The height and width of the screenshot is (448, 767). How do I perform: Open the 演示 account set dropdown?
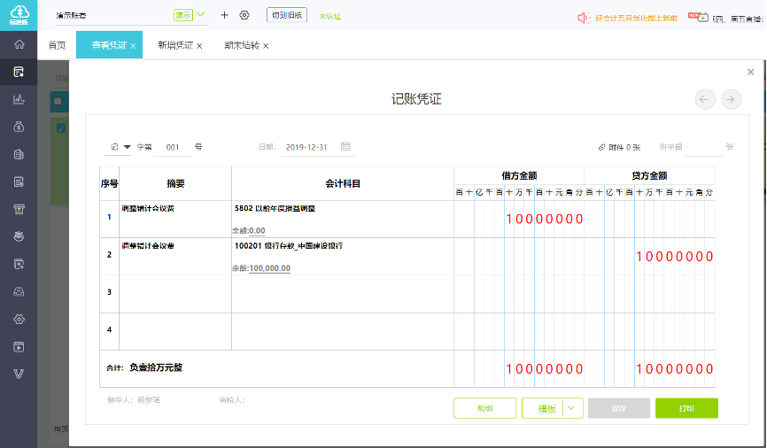tap(190, 15)
